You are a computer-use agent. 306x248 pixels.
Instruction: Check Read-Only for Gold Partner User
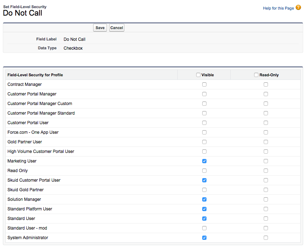point(266,142)
